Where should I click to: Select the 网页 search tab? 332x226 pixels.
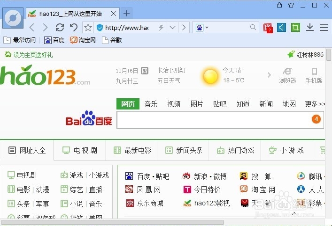pos(128,104)
